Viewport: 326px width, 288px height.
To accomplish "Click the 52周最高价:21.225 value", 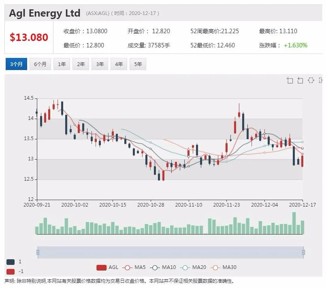I will [215, 31].
